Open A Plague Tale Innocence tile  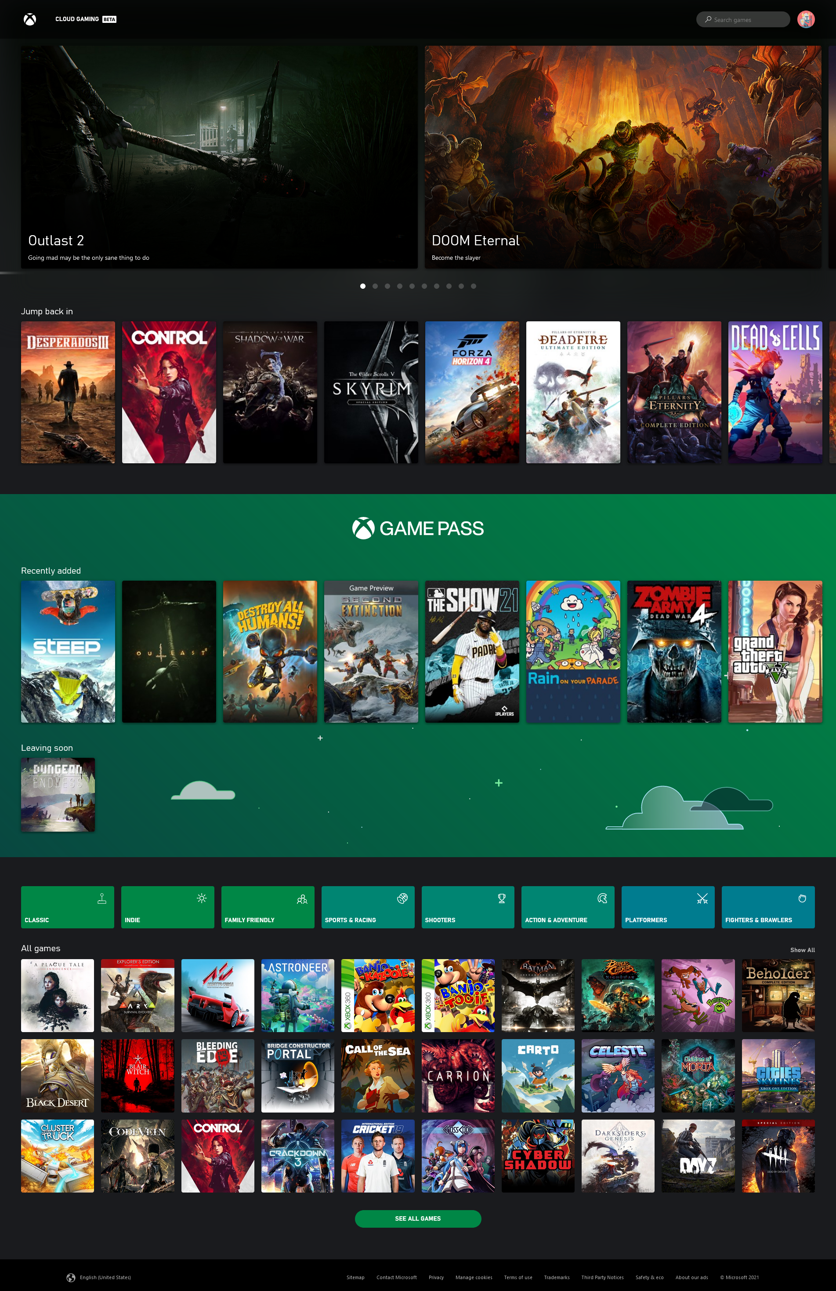click(x=58, y=995)
